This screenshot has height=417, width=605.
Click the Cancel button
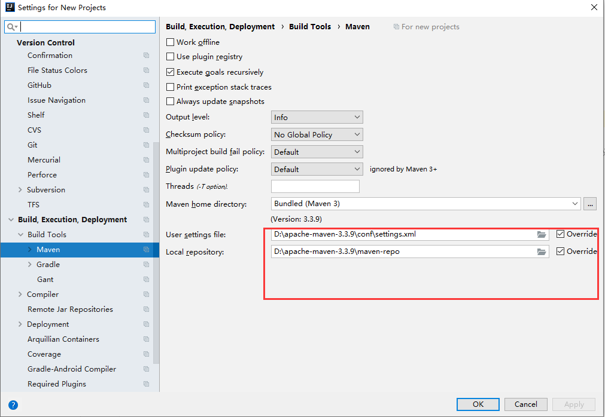click(526, 404)
